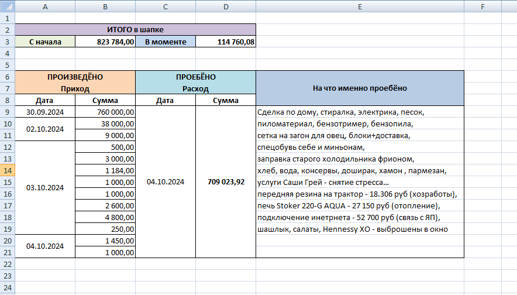The width and height of the screenshot is (517, 295).
Task: Click the Select All corner triangle
Action: pyautogui.click(x=7, y=6)
